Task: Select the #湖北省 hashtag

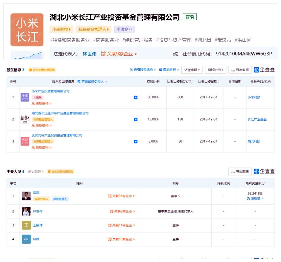Action: coord(203,40)
